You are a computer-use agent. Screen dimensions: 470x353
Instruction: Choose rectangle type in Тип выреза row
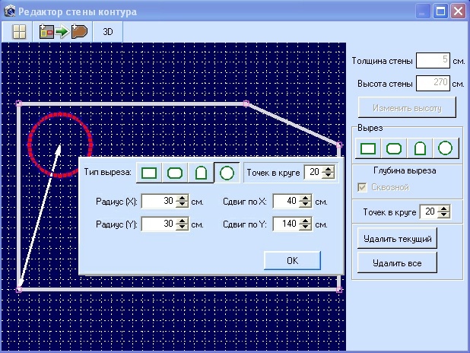[150, 173]
